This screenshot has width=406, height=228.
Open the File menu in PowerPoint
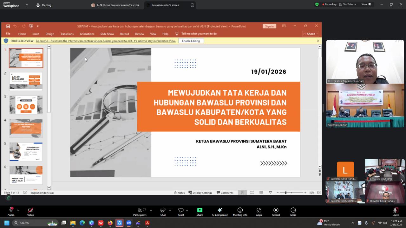click(8, 34)
